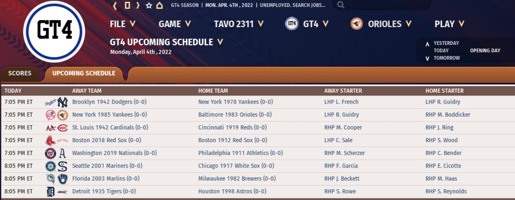The image size is (515, 200).
Task: Click the back navigation arrow icon
Action: click(115, 5)
